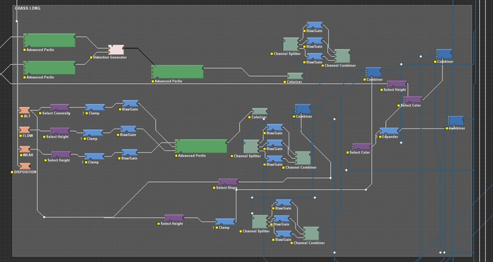The height and width of the screenshot is (262, 493).
Task: Click the GRASS LONG group title
Action: click(x=29, y=10)
